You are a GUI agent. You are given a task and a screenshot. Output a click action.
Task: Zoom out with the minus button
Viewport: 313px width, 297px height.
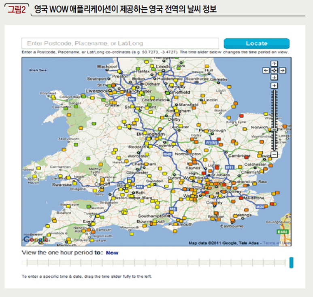pyautogui.click(x=274, y=154)
